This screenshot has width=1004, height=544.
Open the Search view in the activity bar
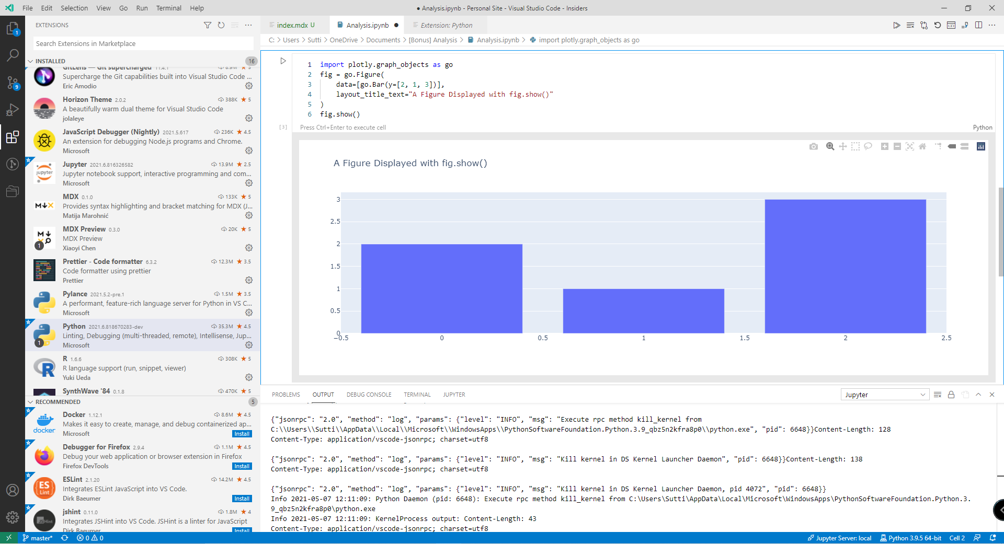click(13, 55)
